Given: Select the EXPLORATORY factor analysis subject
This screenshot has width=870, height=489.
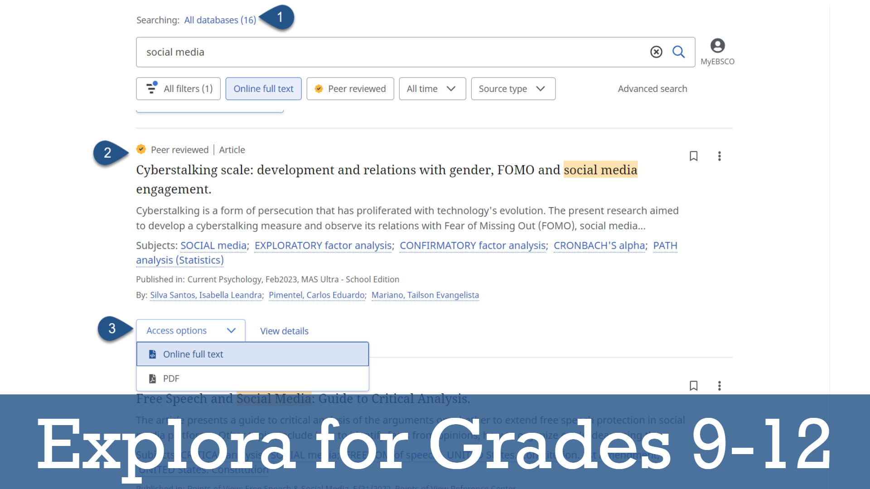Looking at the screenshot, I should click(323, 246).
